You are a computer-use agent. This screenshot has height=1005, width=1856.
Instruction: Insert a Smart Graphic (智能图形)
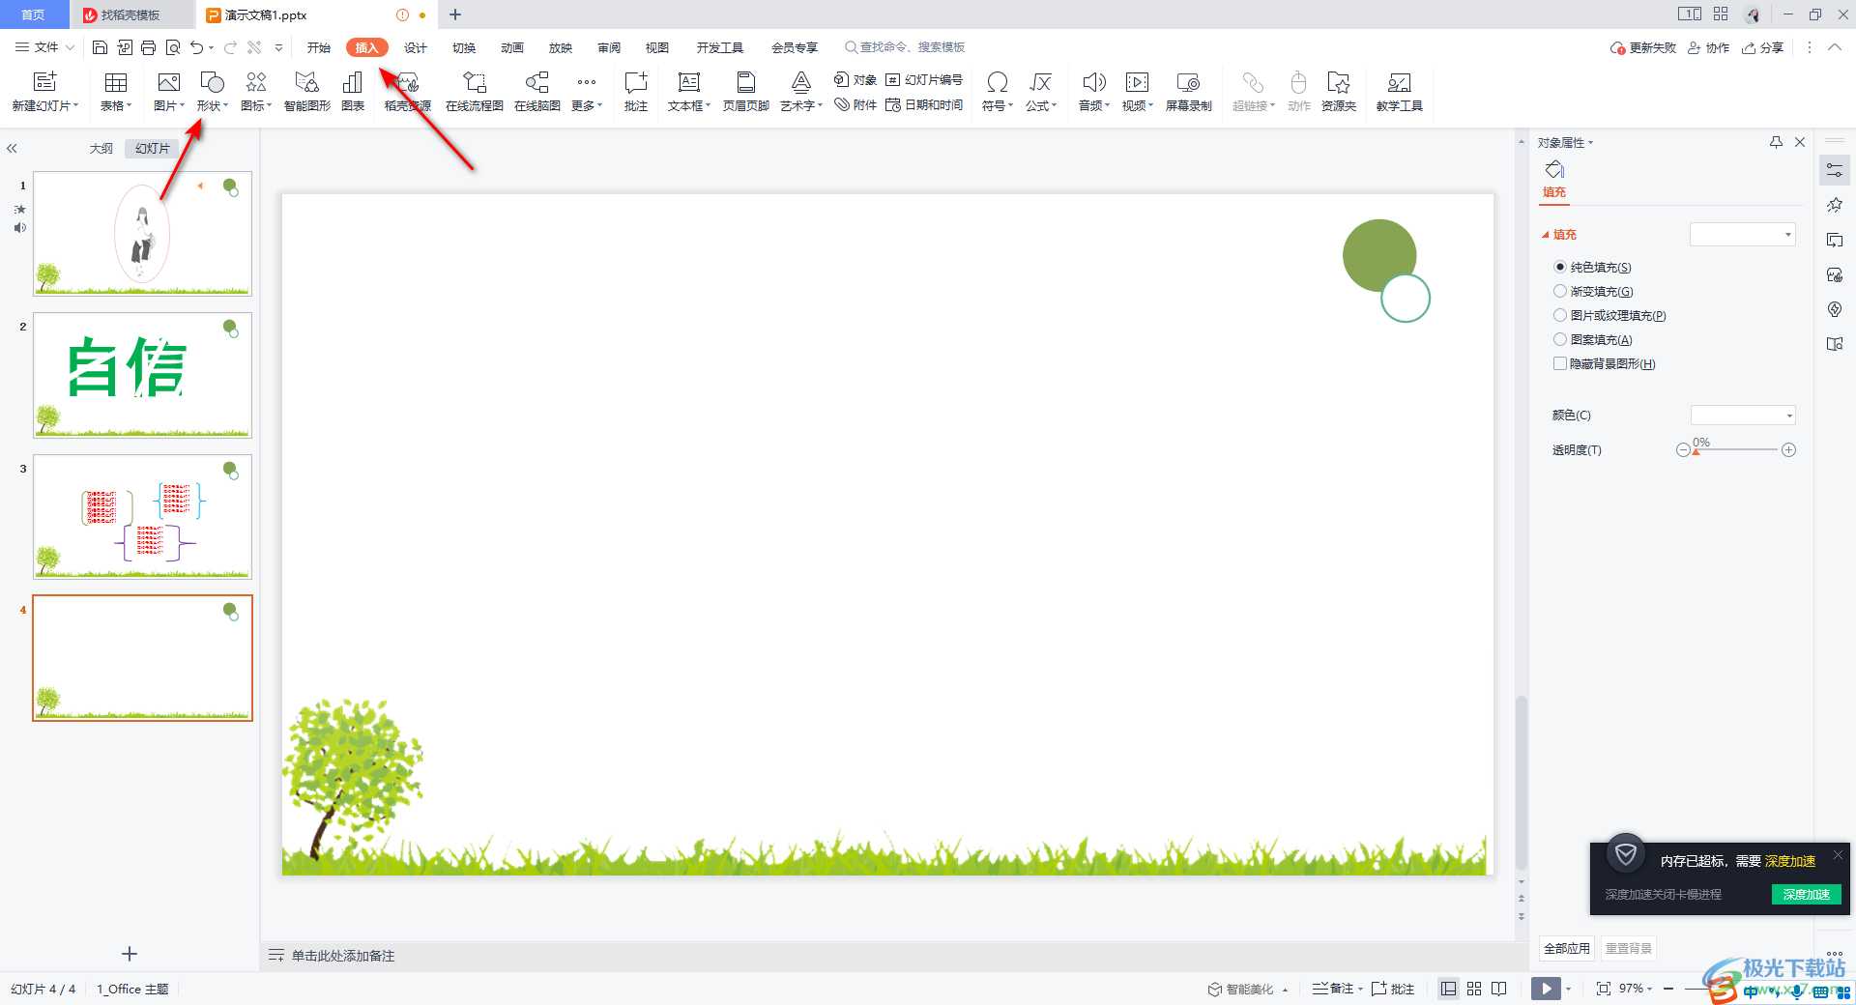(x=307, y=92)
